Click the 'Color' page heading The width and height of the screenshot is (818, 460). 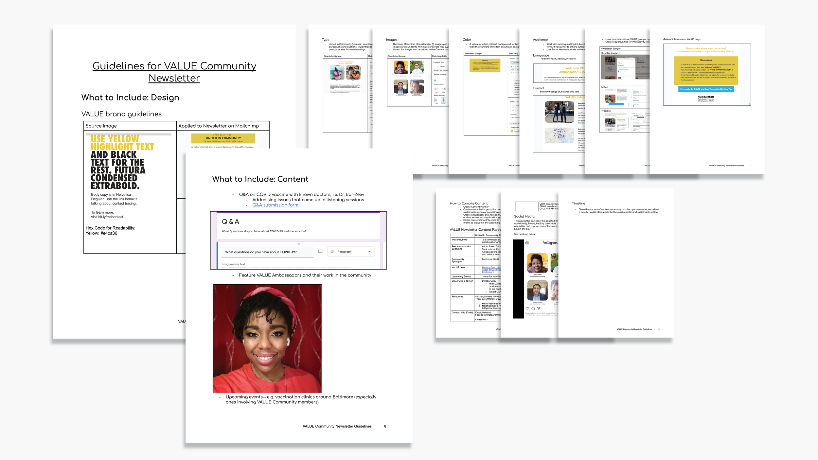click(x=467, y=40)
